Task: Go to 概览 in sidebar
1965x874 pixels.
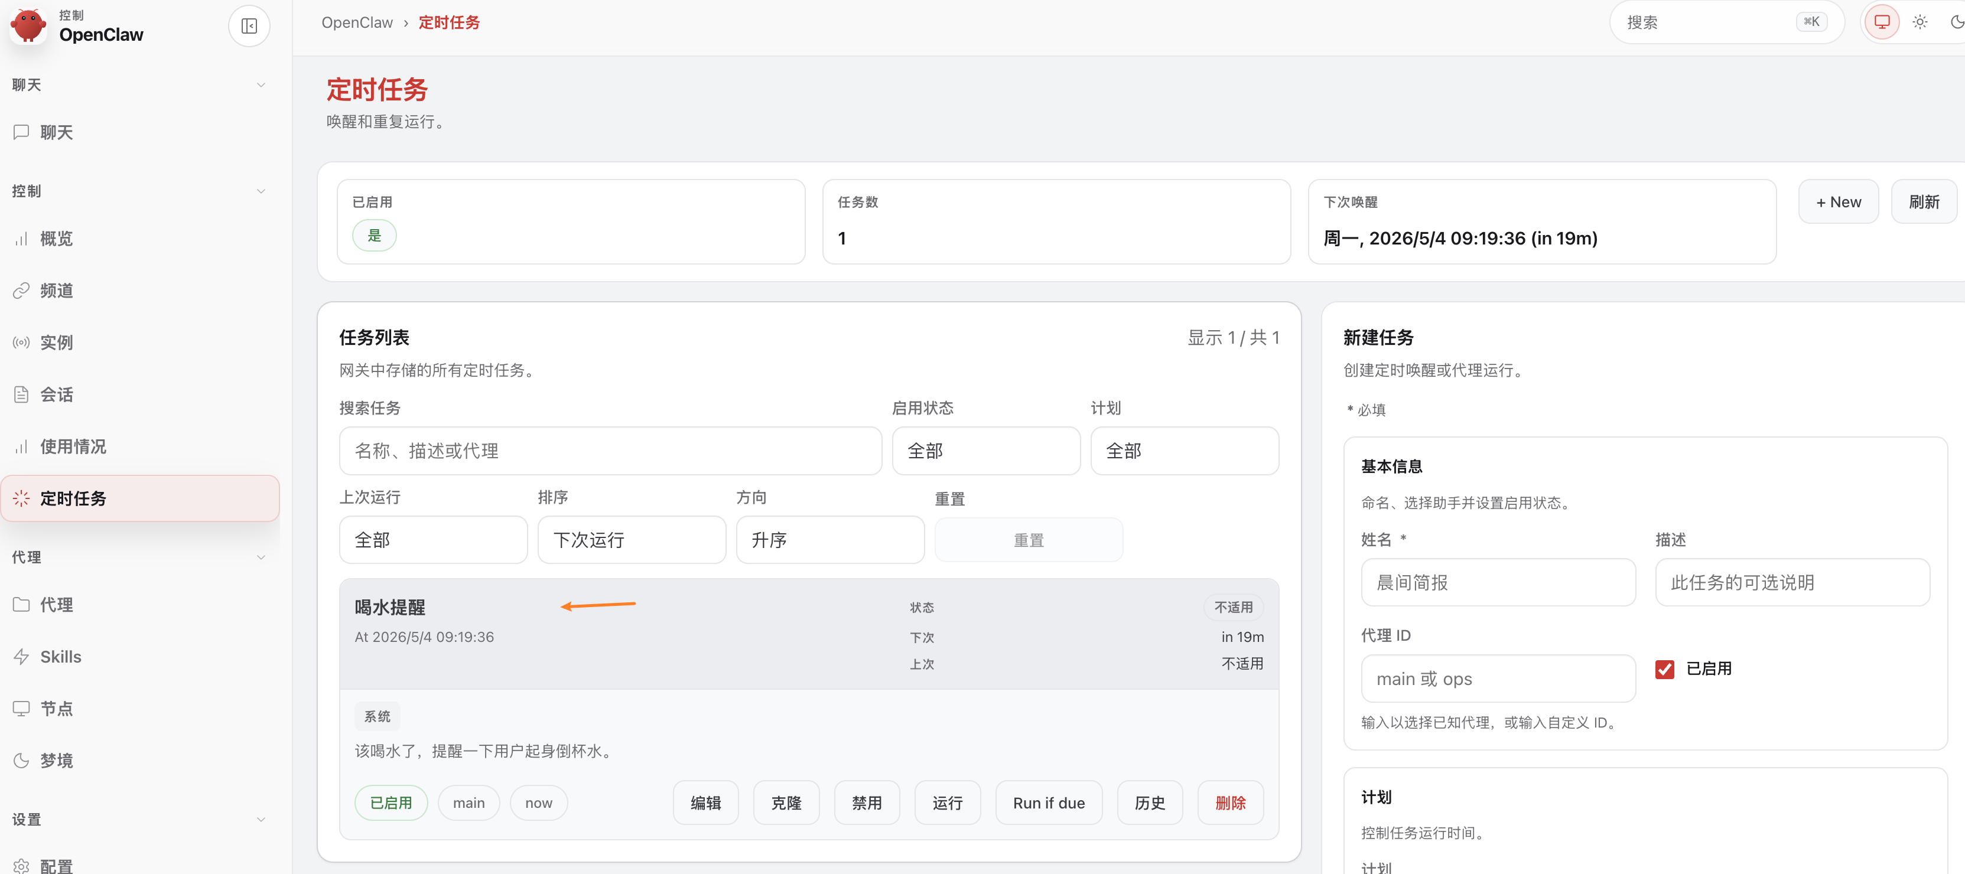Action: [x=141, y=239]
